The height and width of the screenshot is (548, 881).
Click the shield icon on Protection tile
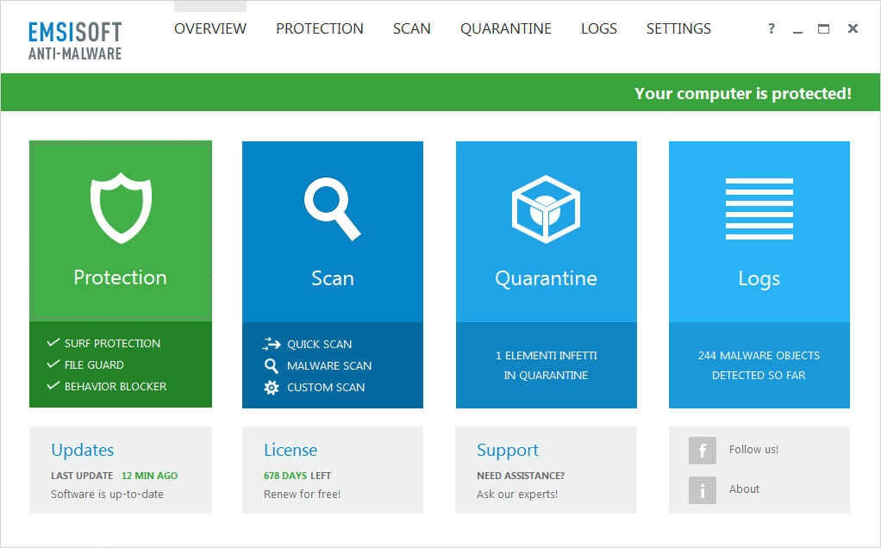121,208
